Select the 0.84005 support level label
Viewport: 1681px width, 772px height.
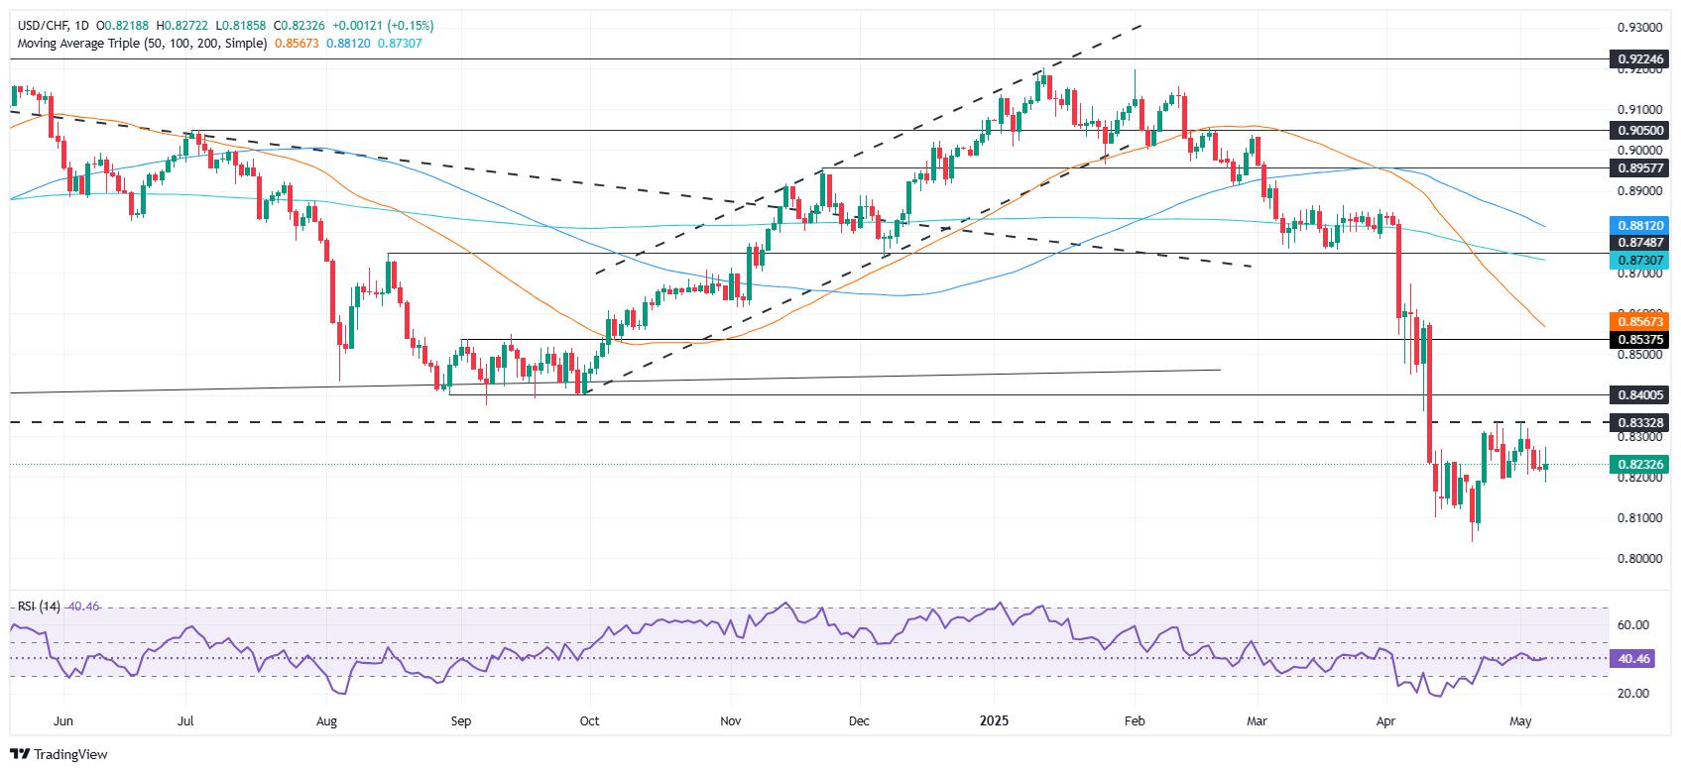[1639, 394]
